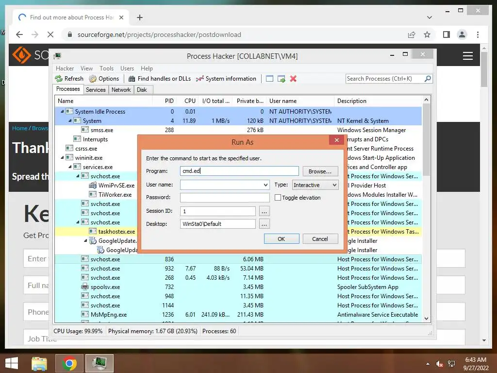
Task: Click the Chrome address bar URL
Action: (x=159, y=34)
